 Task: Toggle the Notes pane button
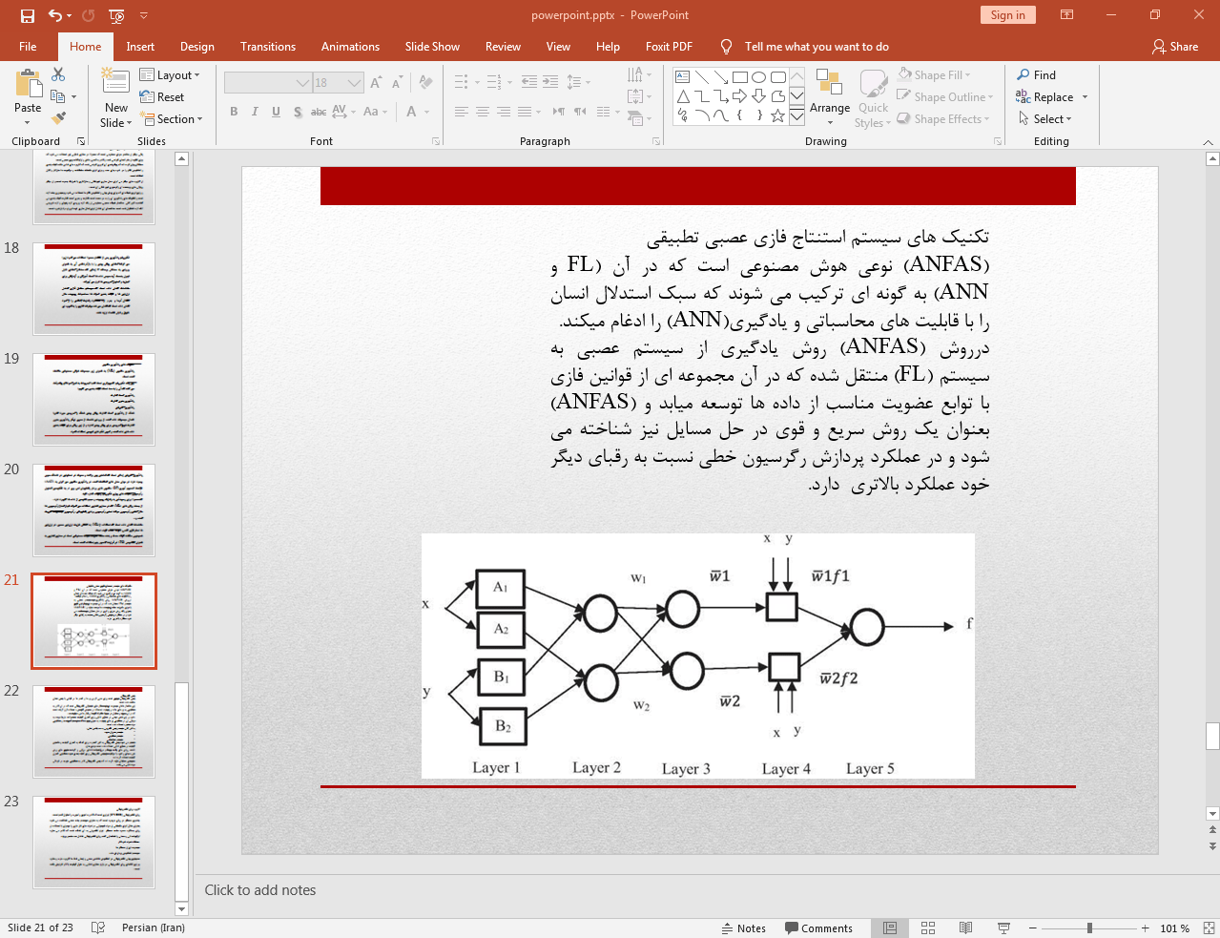[x=744, y=928]
